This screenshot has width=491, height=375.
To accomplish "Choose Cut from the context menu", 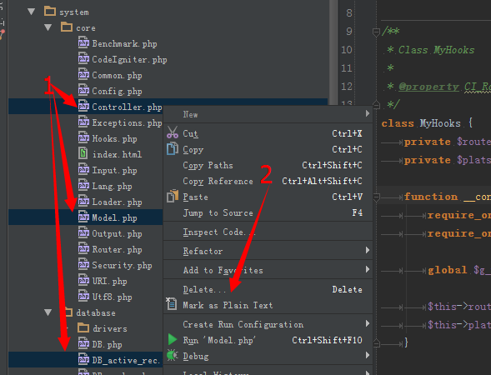I will coord(268,133).
